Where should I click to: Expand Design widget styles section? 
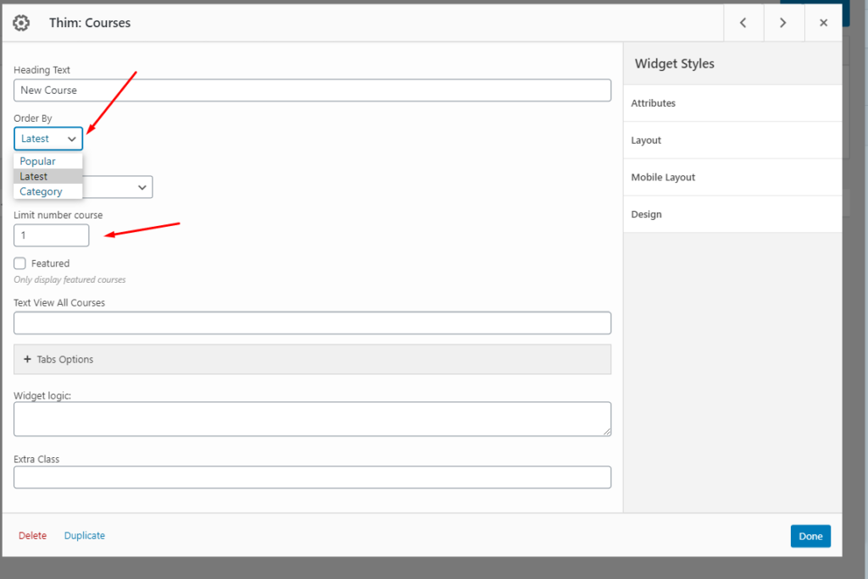pos(732,214)
